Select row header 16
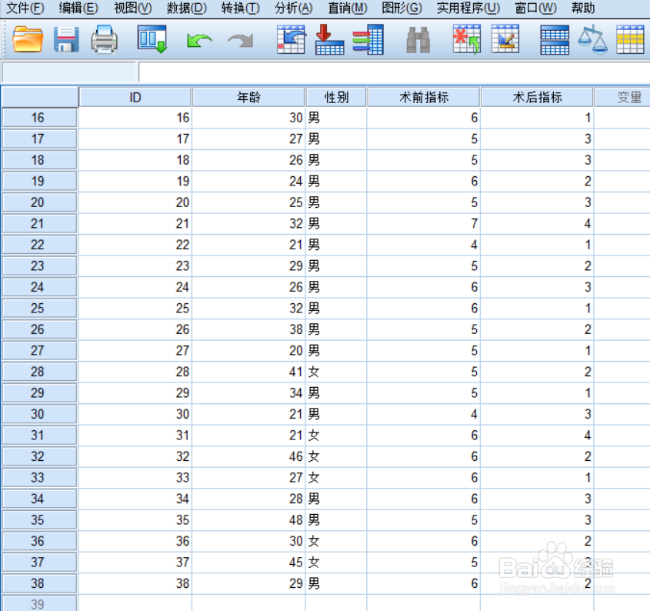Image resolution: width=650 pixels, height=611 pixels. pyautogui.click(x=39, y=118)
